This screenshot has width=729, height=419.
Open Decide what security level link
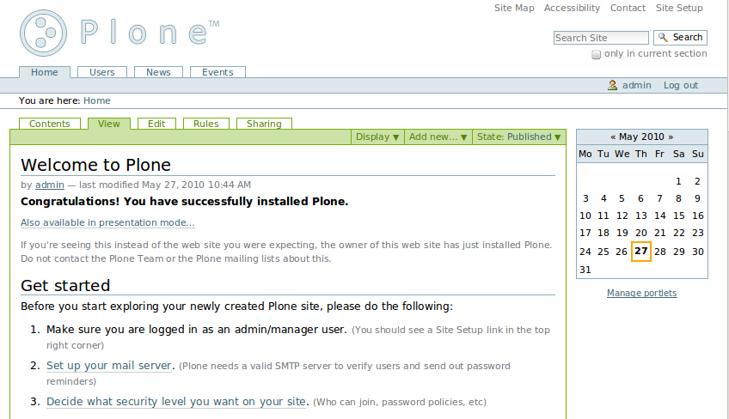[x=176, y=402]
